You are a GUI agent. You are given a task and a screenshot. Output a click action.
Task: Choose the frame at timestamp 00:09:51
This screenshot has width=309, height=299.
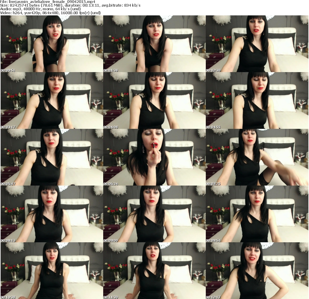click(x=257, y=214)
